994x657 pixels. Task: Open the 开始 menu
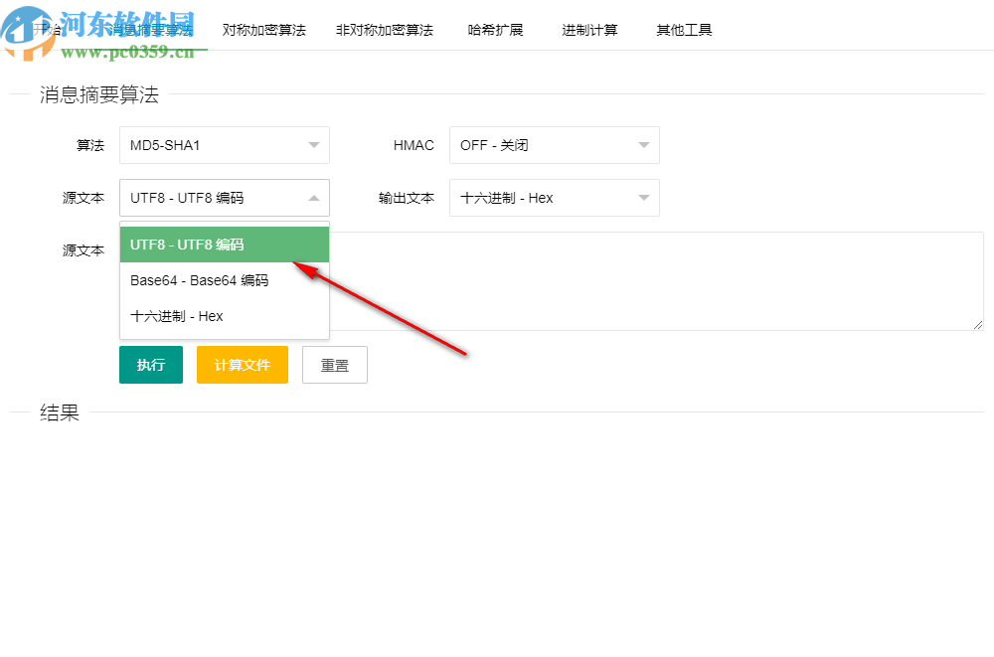[47, 30]
